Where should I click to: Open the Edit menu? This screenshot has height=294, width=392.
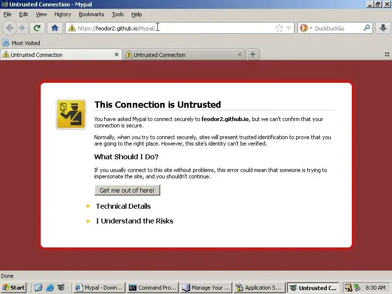24,14
